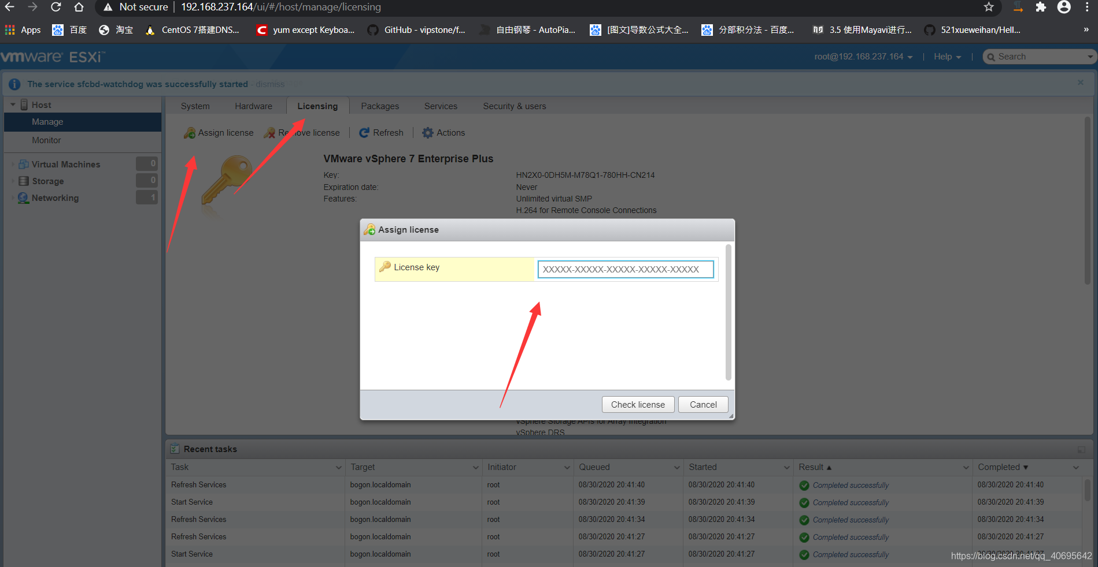
Task: Select the first Refresh Services task row
Action: click(x=623, y=485)
